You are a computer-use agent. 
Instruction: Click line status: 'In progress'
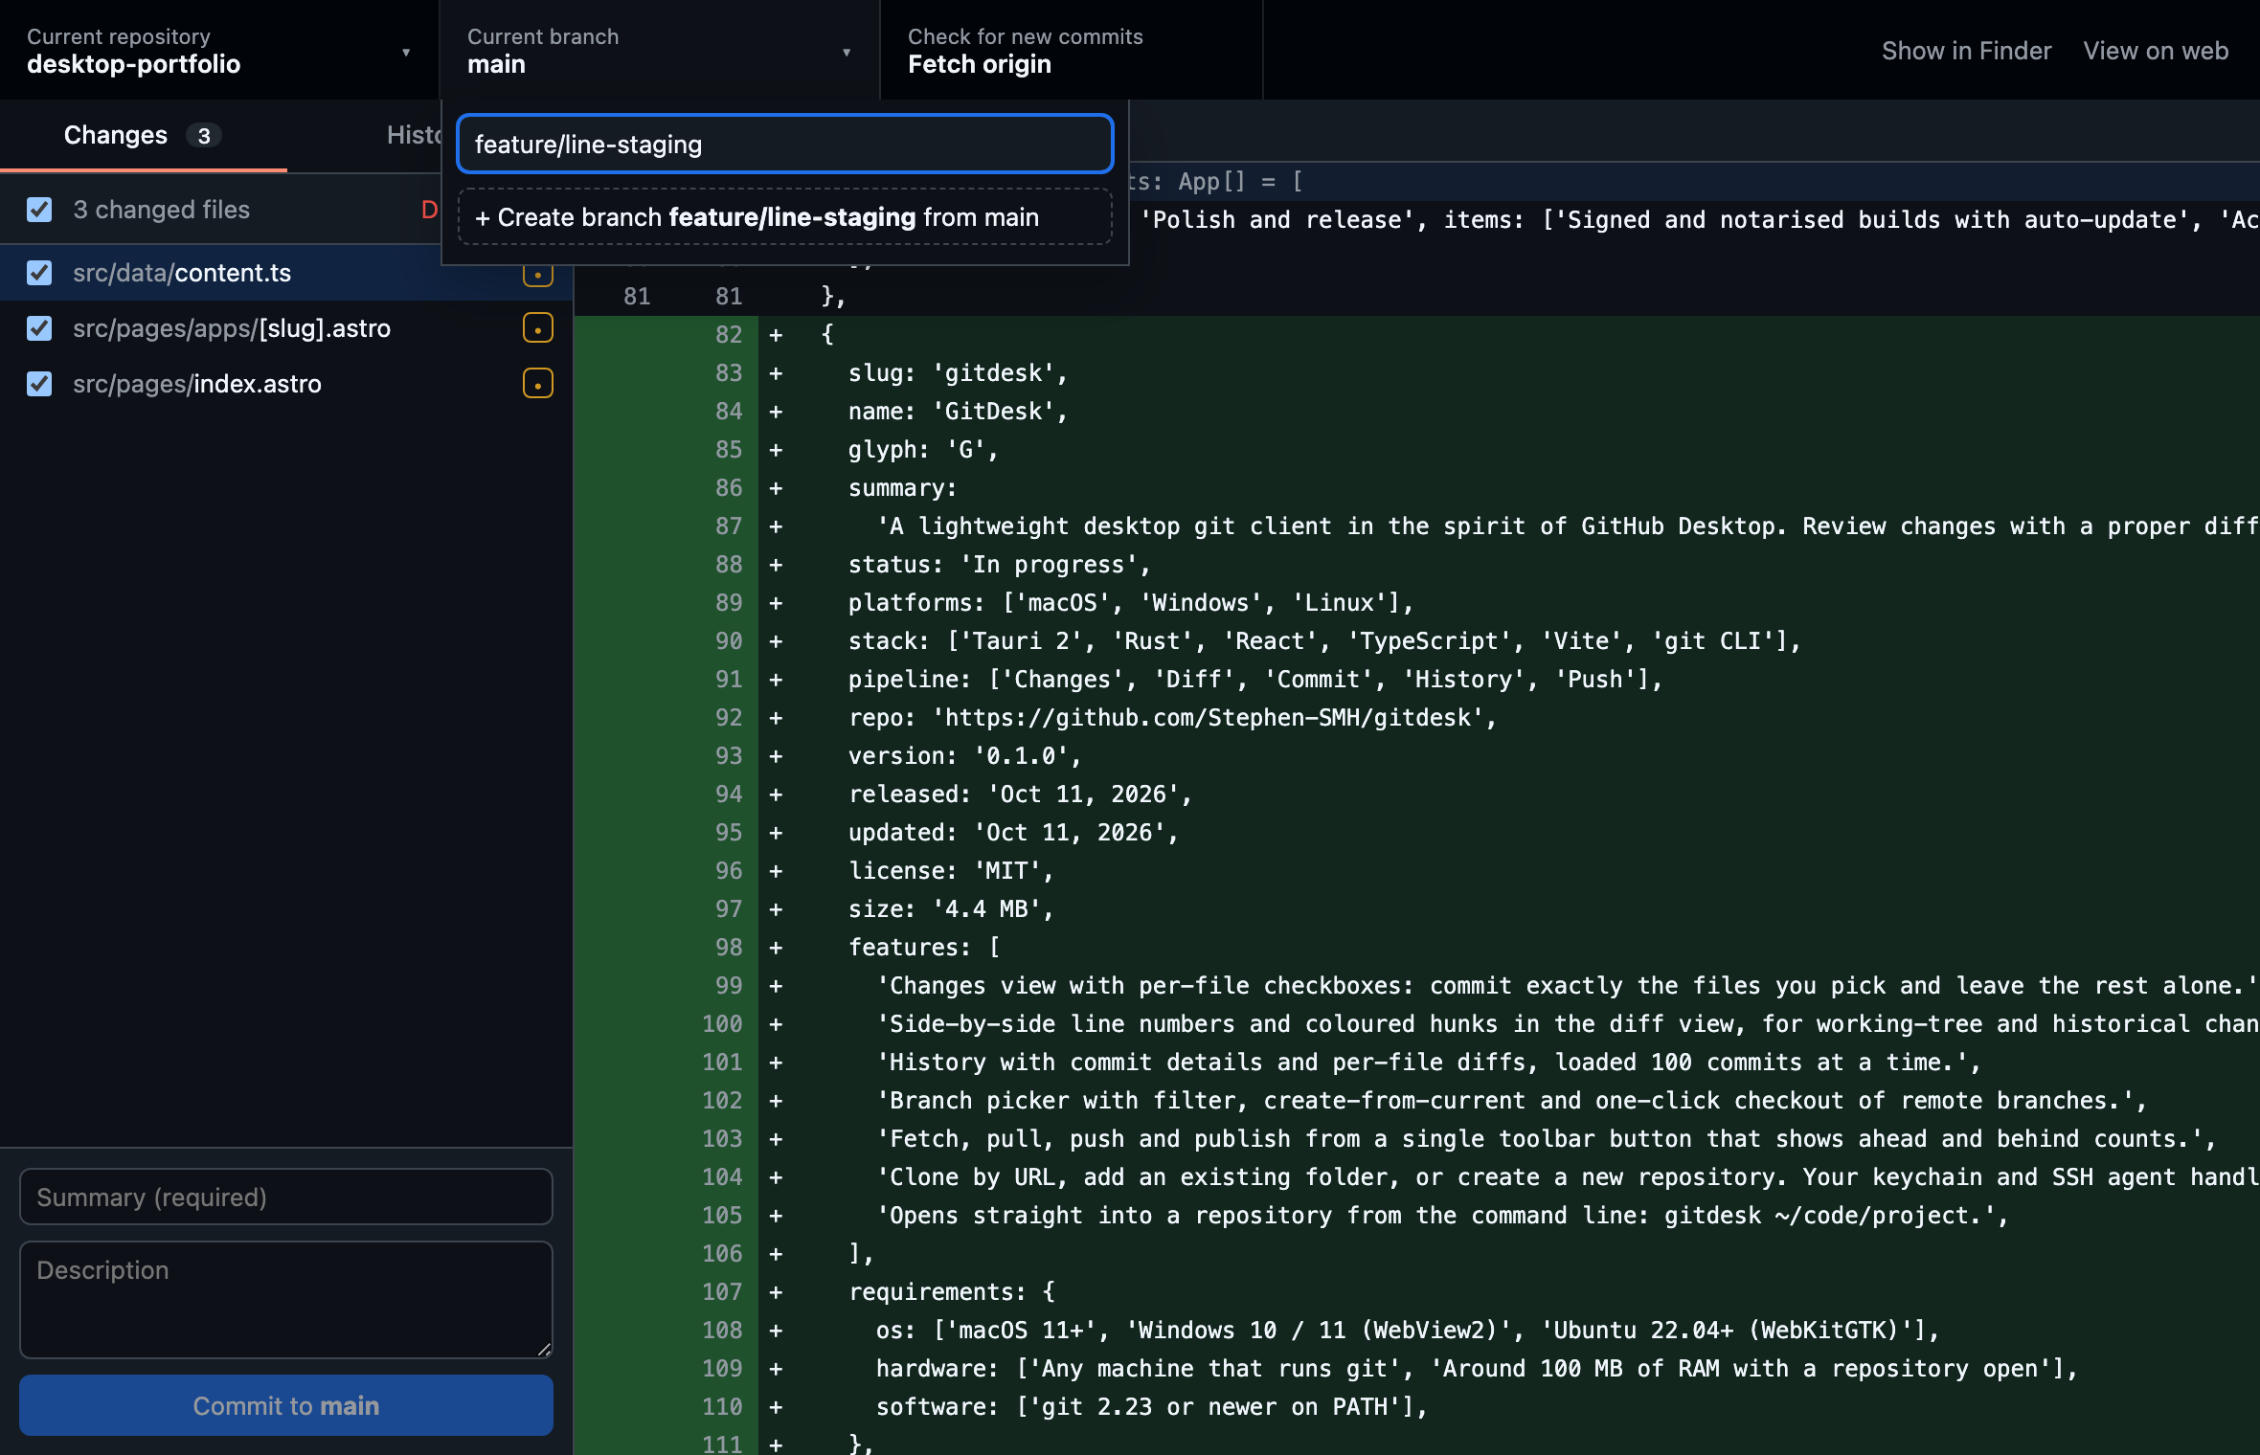pyautogui.click(x=1000, y=564)
